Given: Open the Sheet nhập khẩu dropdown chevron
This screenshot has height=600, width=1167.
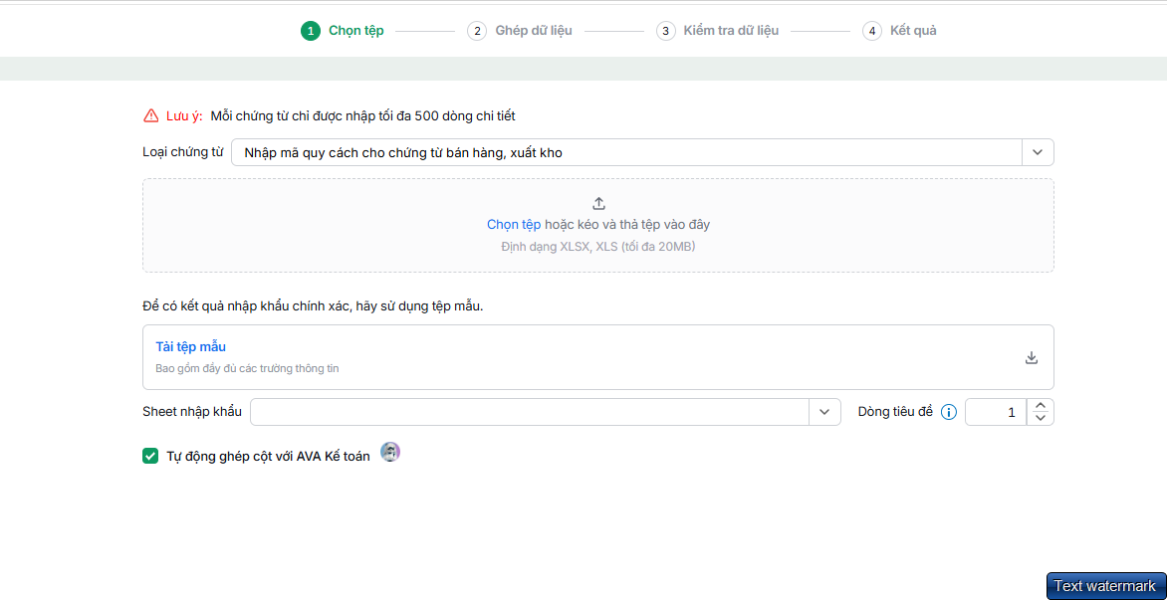Looking at the screenshot, I should 824,412.
